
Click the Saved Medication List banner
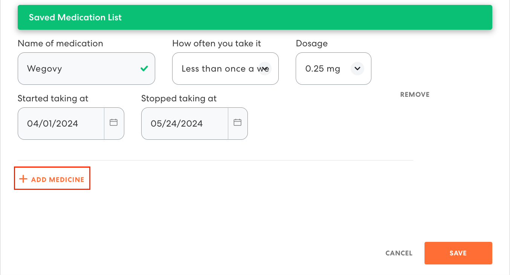[255, 17]
